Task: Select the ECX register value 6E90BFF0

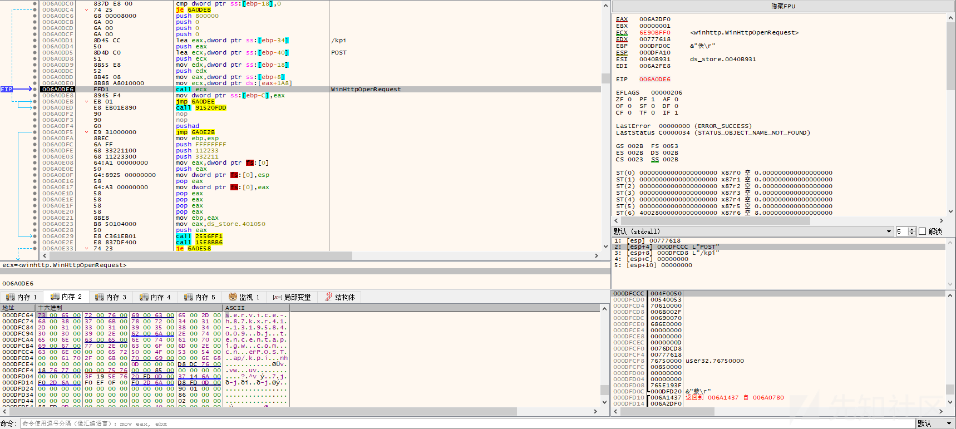Action: pos(654,33)
